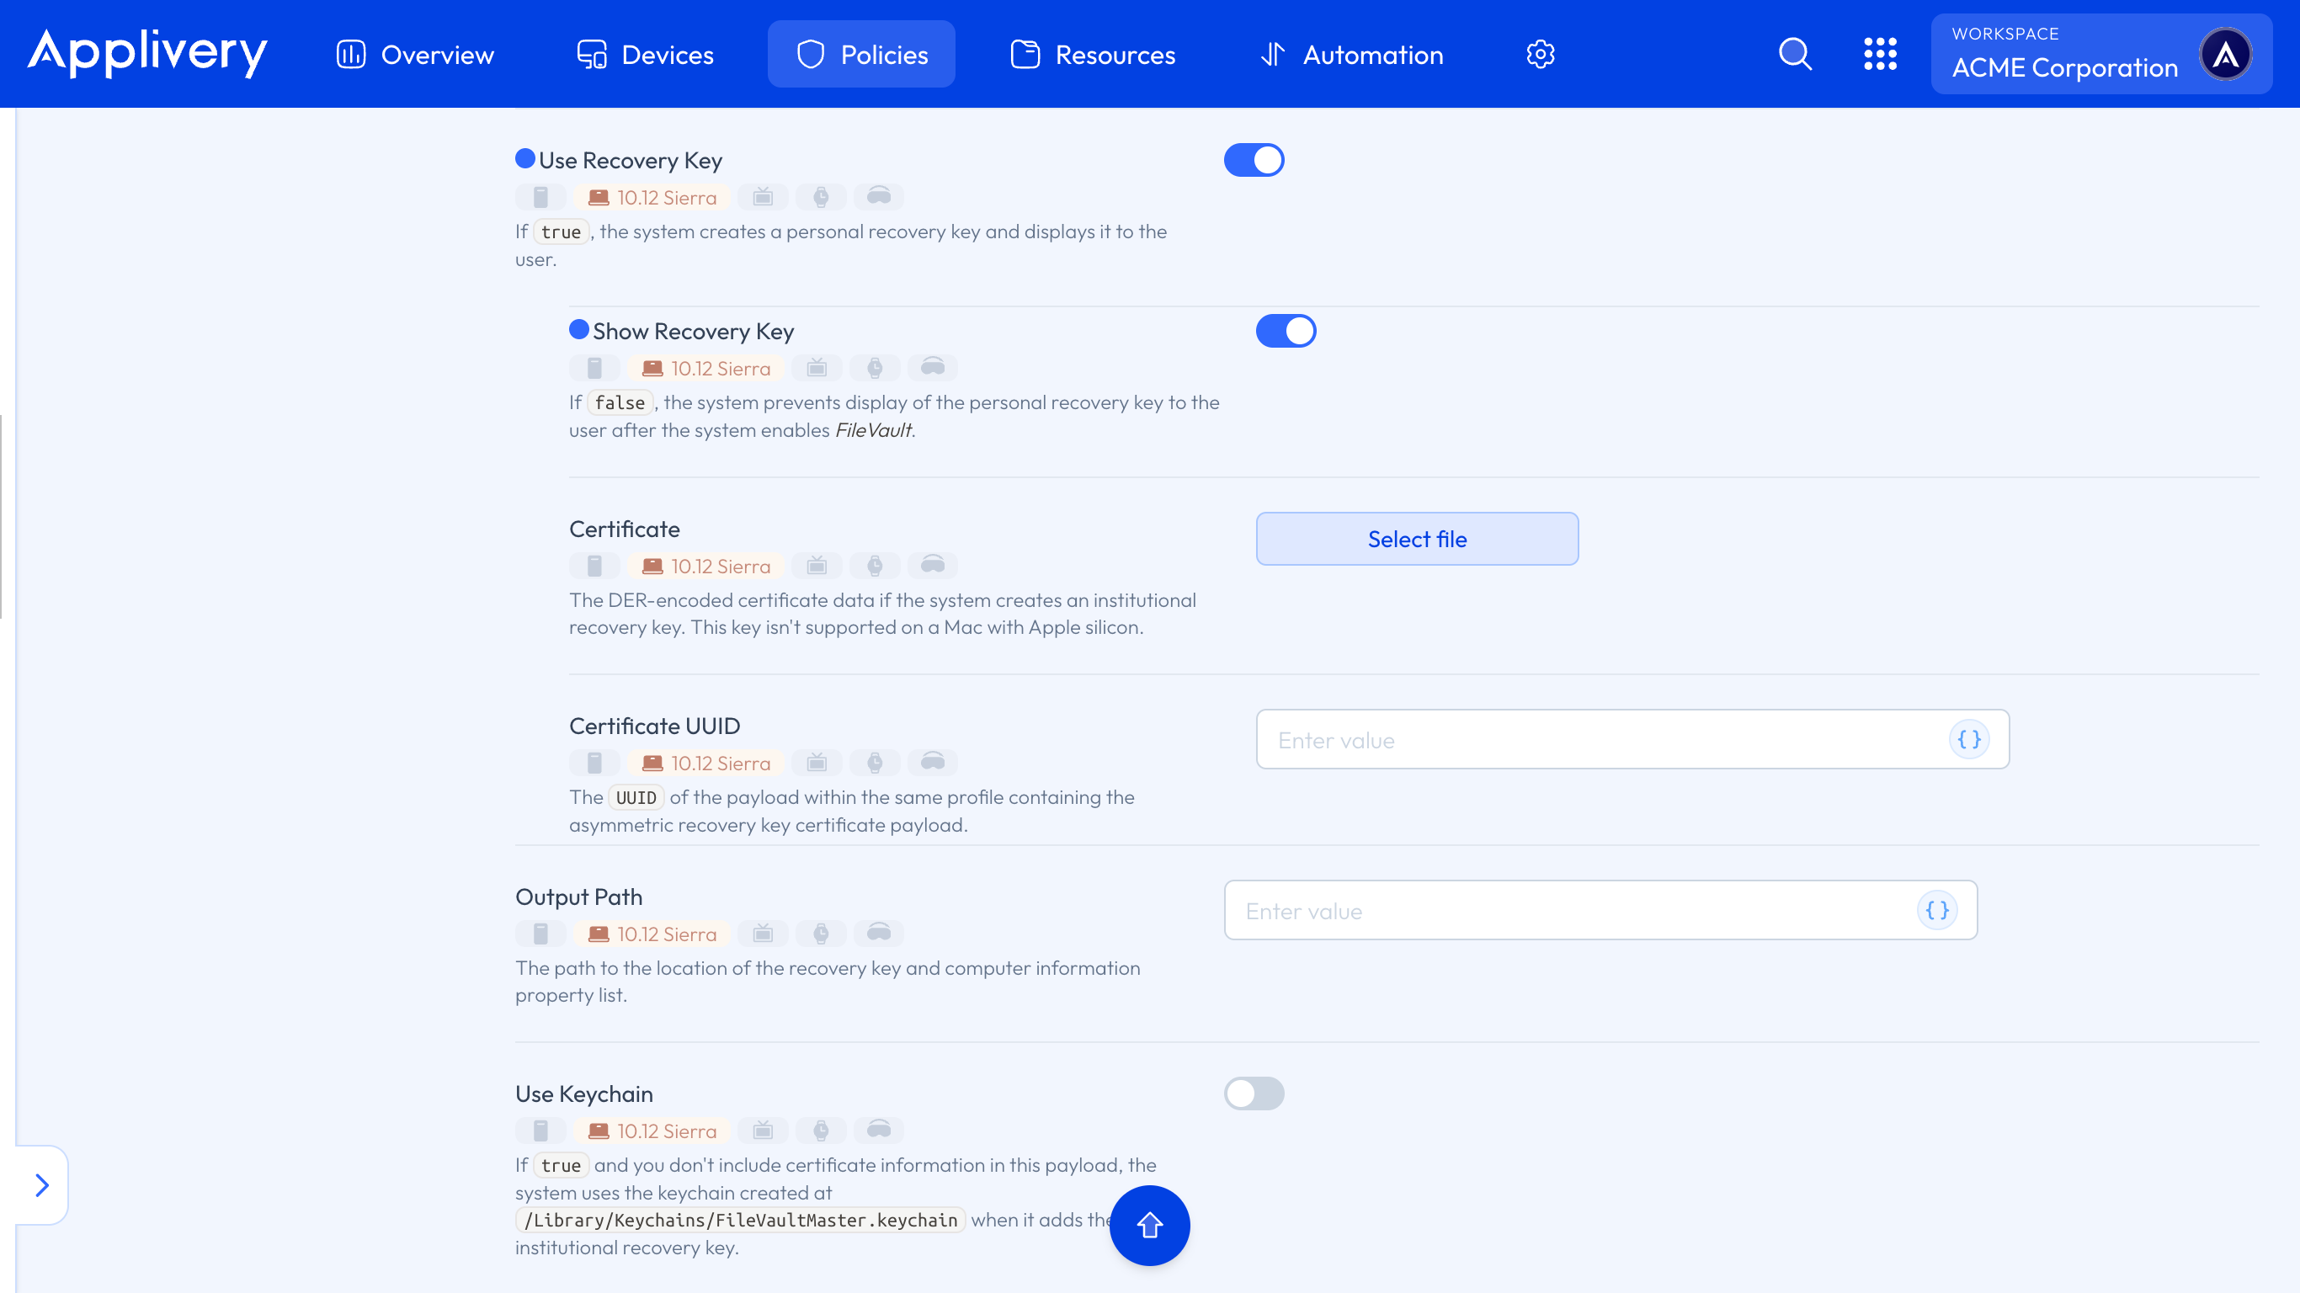
Task: Click Select file for Certificate
Action: [1416, 539]
